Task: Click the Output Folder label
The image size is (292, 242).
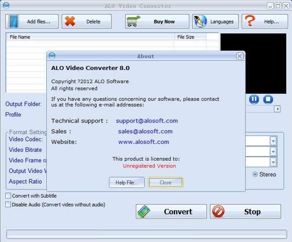Action: (x=23, y=104)
